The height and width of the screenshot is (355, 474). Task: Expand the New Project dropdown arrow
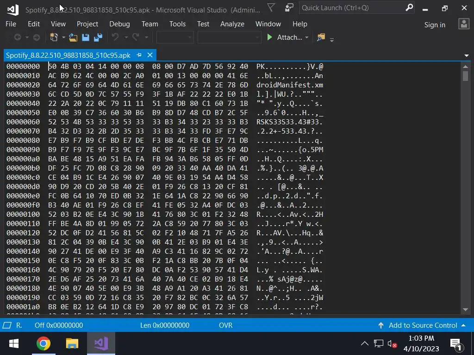[x=63, y=37]
